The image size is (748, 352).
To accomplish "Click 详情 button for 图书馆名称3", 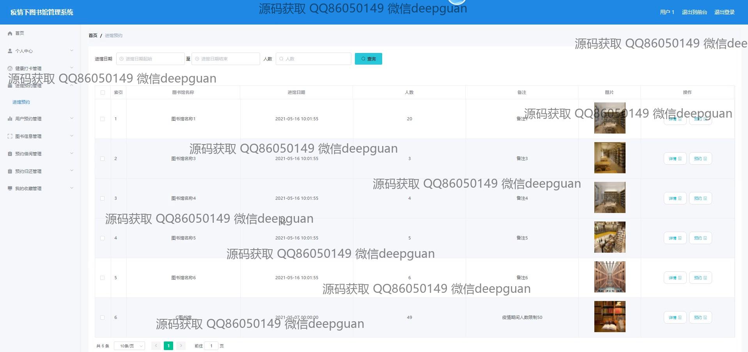I will pyautogui.click(x=675, y=158).
